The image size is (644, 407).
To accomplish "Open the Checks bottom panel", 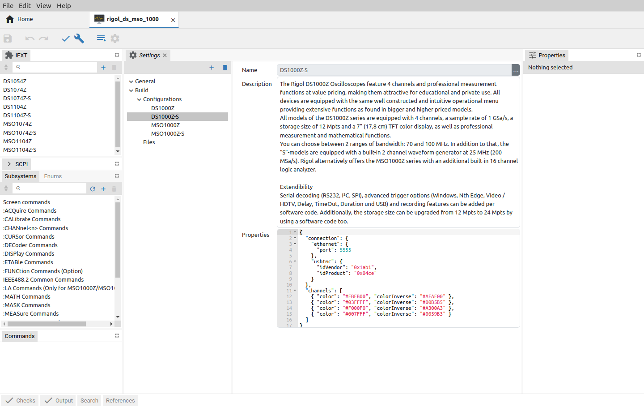I will pos(20,401).
